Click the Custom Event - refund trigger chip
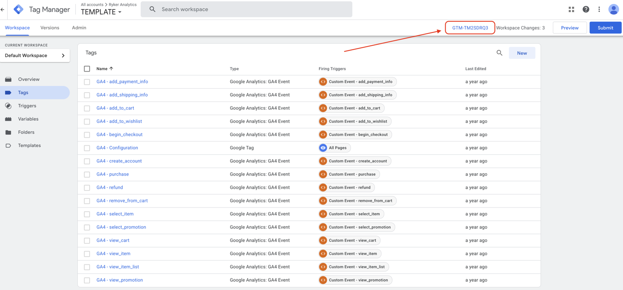Viewport: 623px width, 290px height. click(347, 188)
